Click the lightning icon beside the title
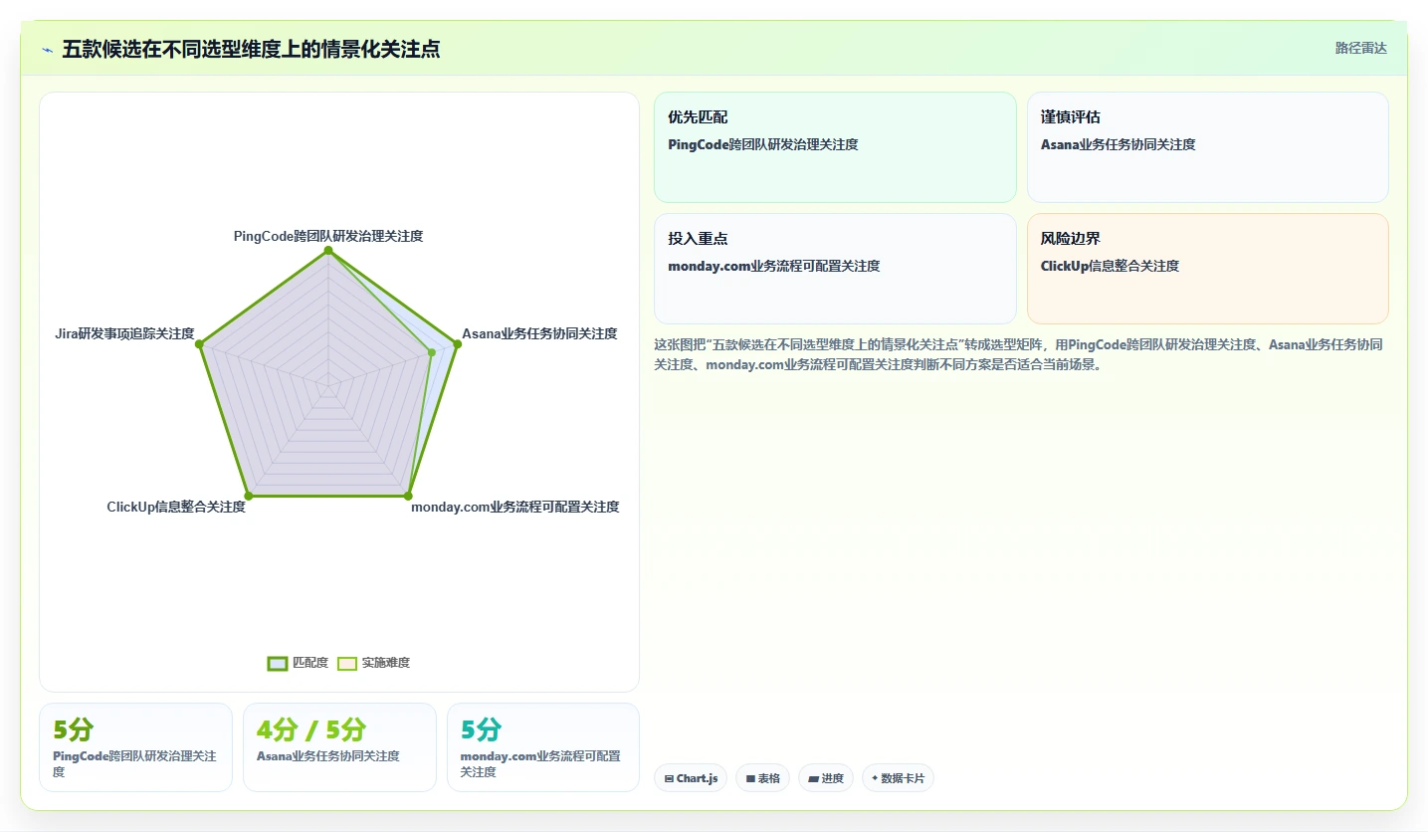 coord(47,50)
